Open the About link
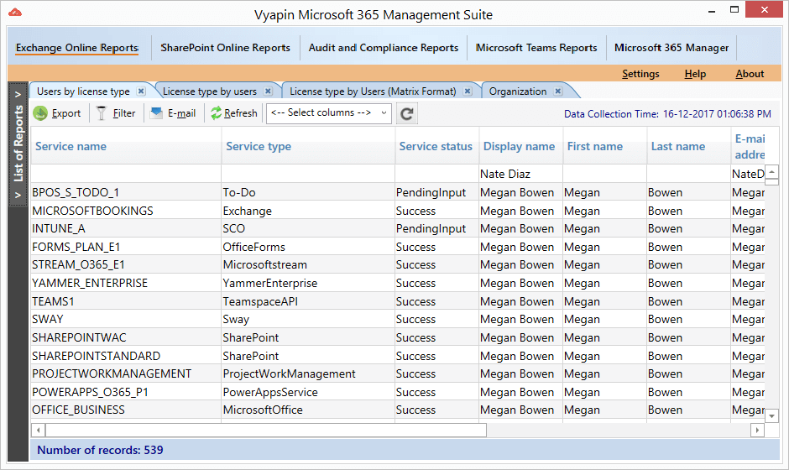789x470 pixels. [x=750, y=74]
